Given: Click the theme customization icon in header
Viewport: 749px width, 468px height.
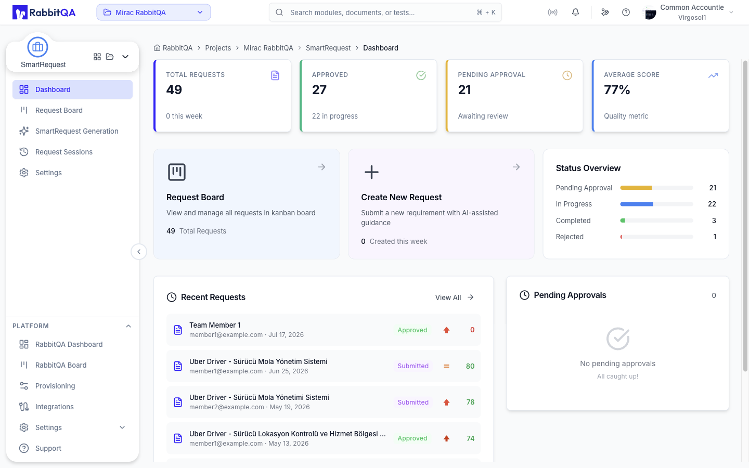Looking at the screenshot, I should [605, 12].
